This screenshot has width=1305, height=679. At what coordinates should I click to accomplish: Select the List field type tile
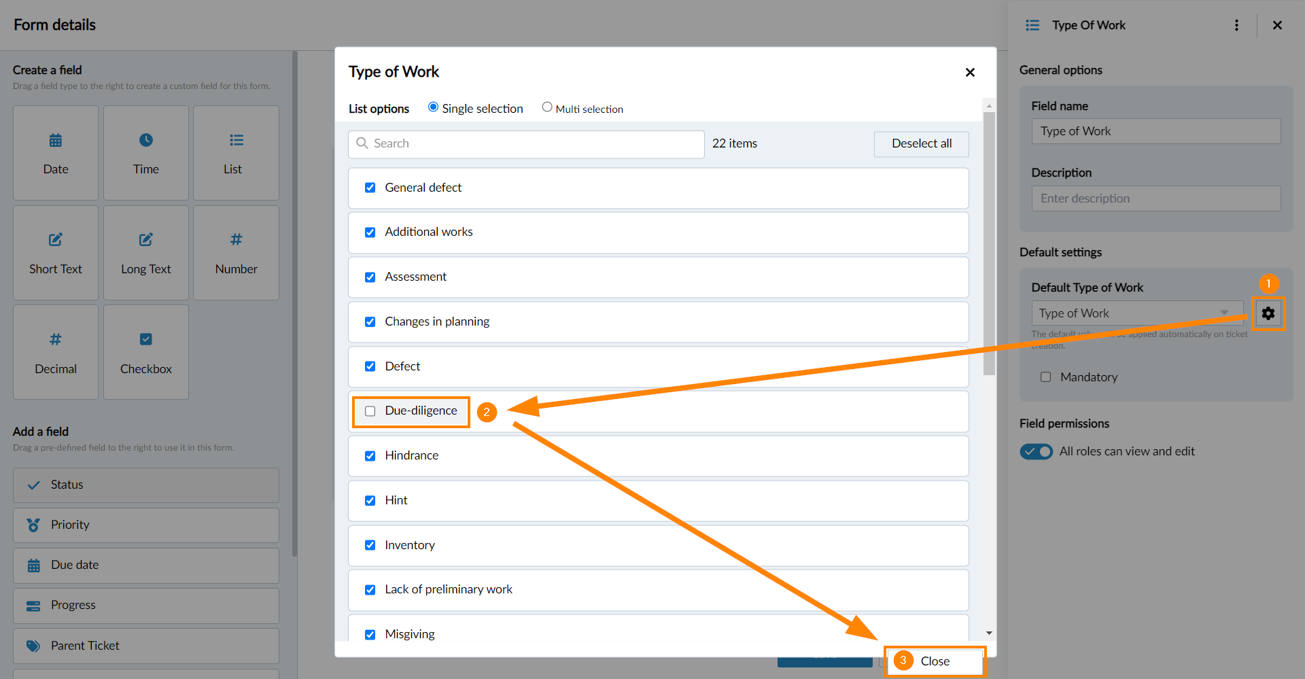tap(236, 153)
